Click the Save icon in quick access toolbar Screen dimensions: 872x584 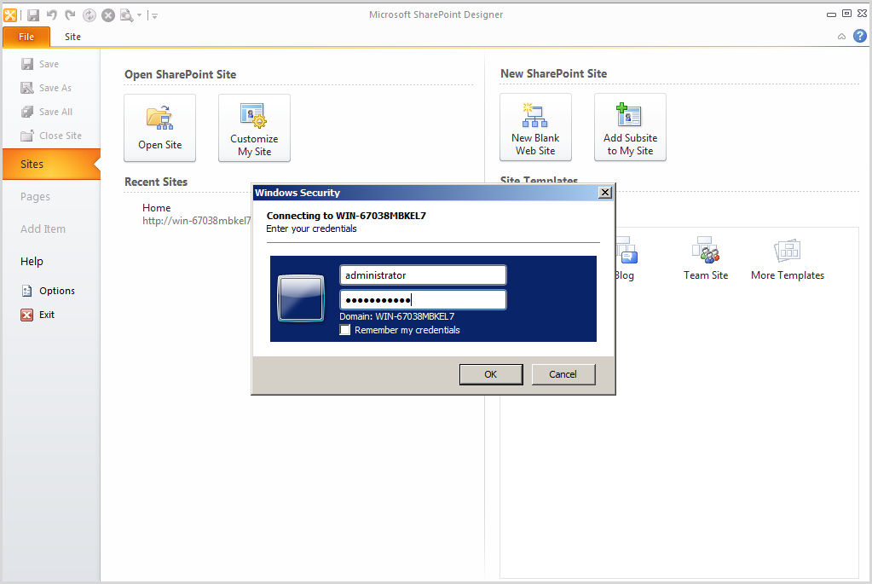(33, 15)
